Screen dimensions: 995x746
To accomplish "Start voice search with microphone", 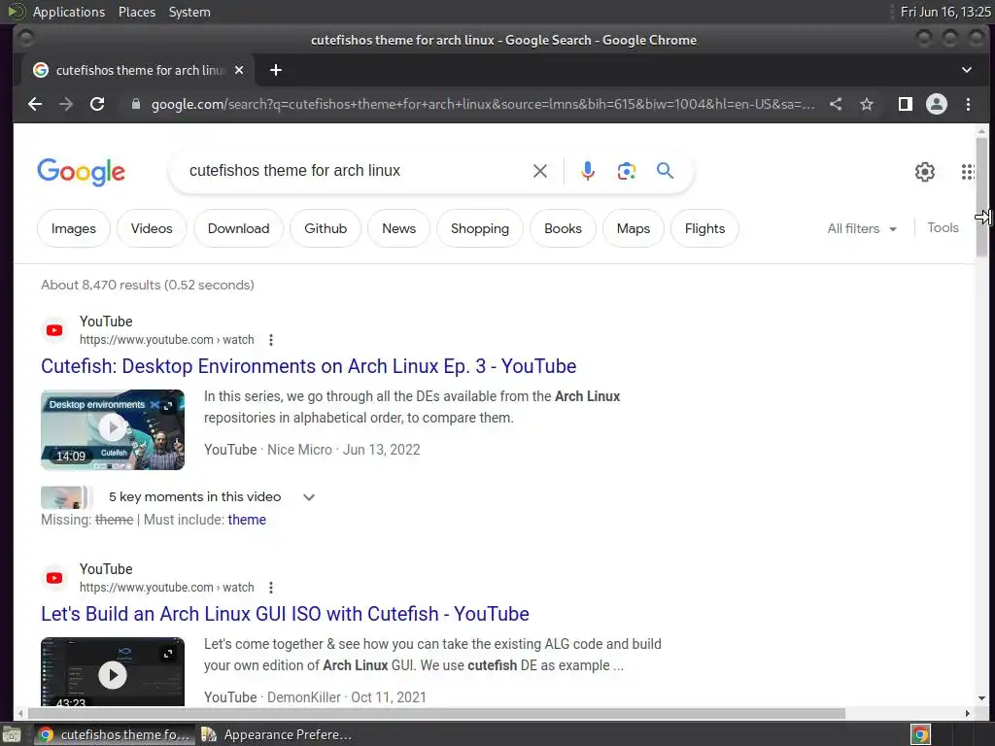I will pyautogui.click(x=588, y=171).
